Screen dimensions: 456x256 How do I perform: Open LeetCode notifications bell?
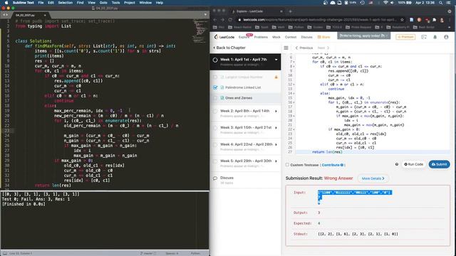coord(435,37)
